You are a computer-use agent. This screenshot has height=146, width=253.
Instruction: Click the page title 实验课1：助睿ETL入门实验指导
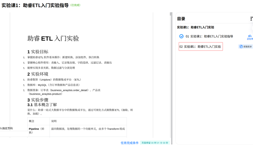click(x=35, y=5)
